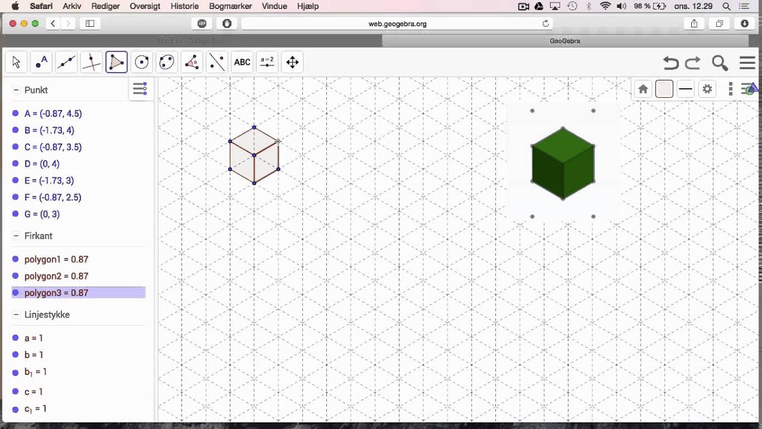The image size is (762, 429).
Task: Open Safari downloads button
Action: [745, 23]
